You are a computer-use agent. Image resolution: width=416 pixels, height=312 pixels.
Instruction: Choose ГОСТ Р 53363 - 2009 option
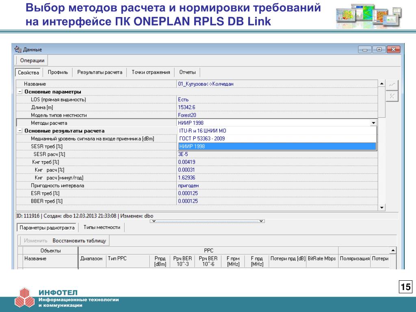277,139
